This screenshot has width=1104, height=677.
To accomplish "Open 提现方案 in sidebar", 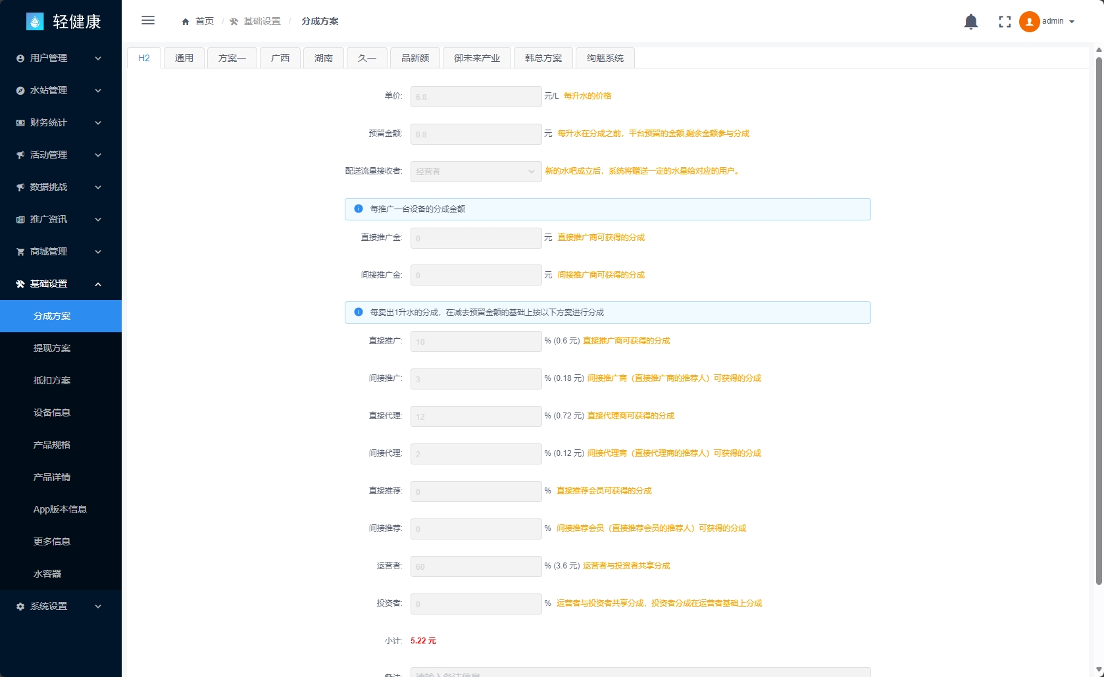I will (61, 349).
